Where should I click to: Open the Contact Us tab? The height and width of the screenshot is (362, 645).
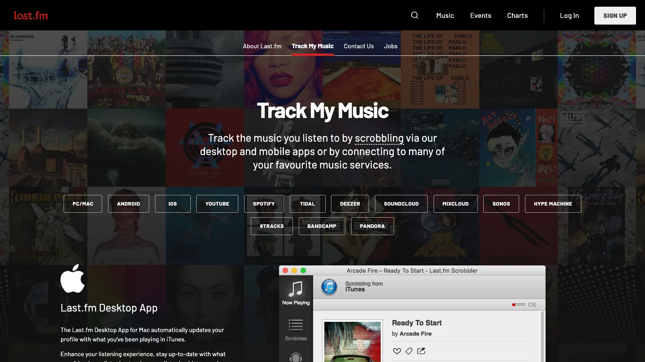click(359, 46)
